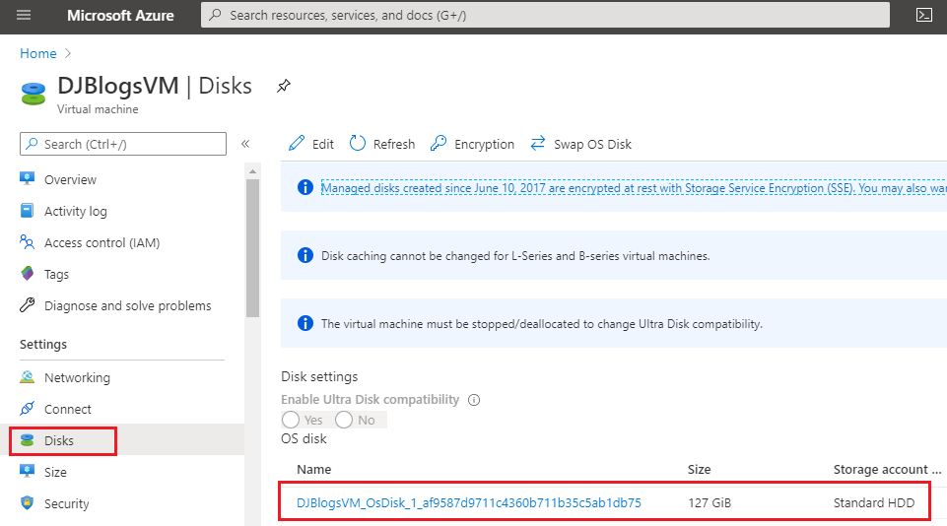Select the Yes radio for Ultra Disk
947x526 pixels.
[291, 420]
